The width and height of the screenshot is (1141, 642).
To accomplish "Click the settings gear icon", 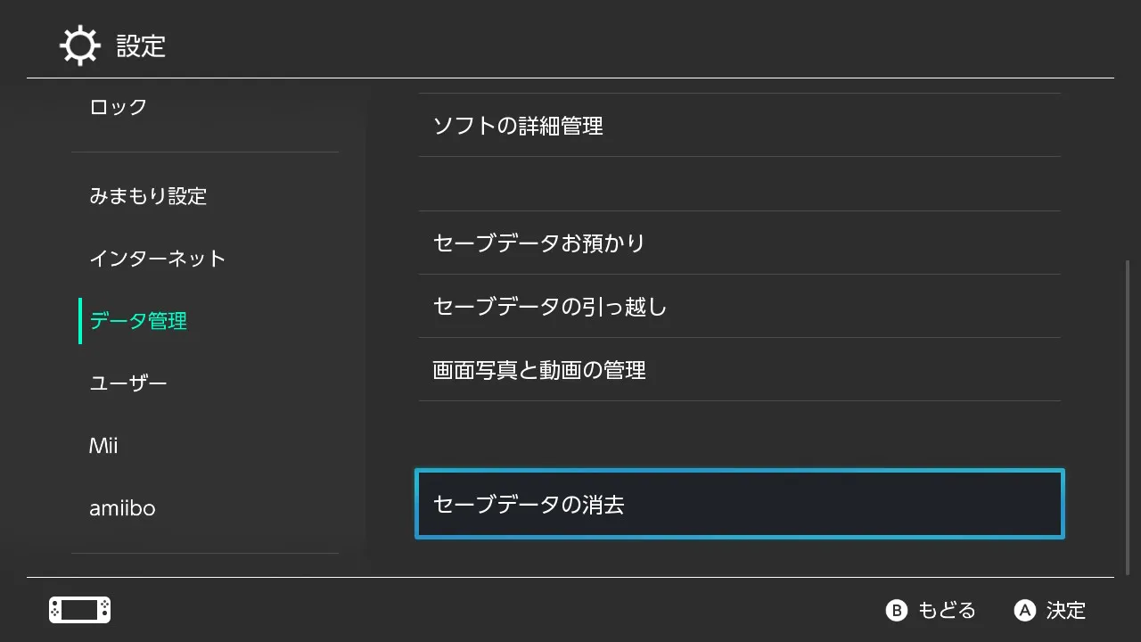I will [x=80, y=45].
